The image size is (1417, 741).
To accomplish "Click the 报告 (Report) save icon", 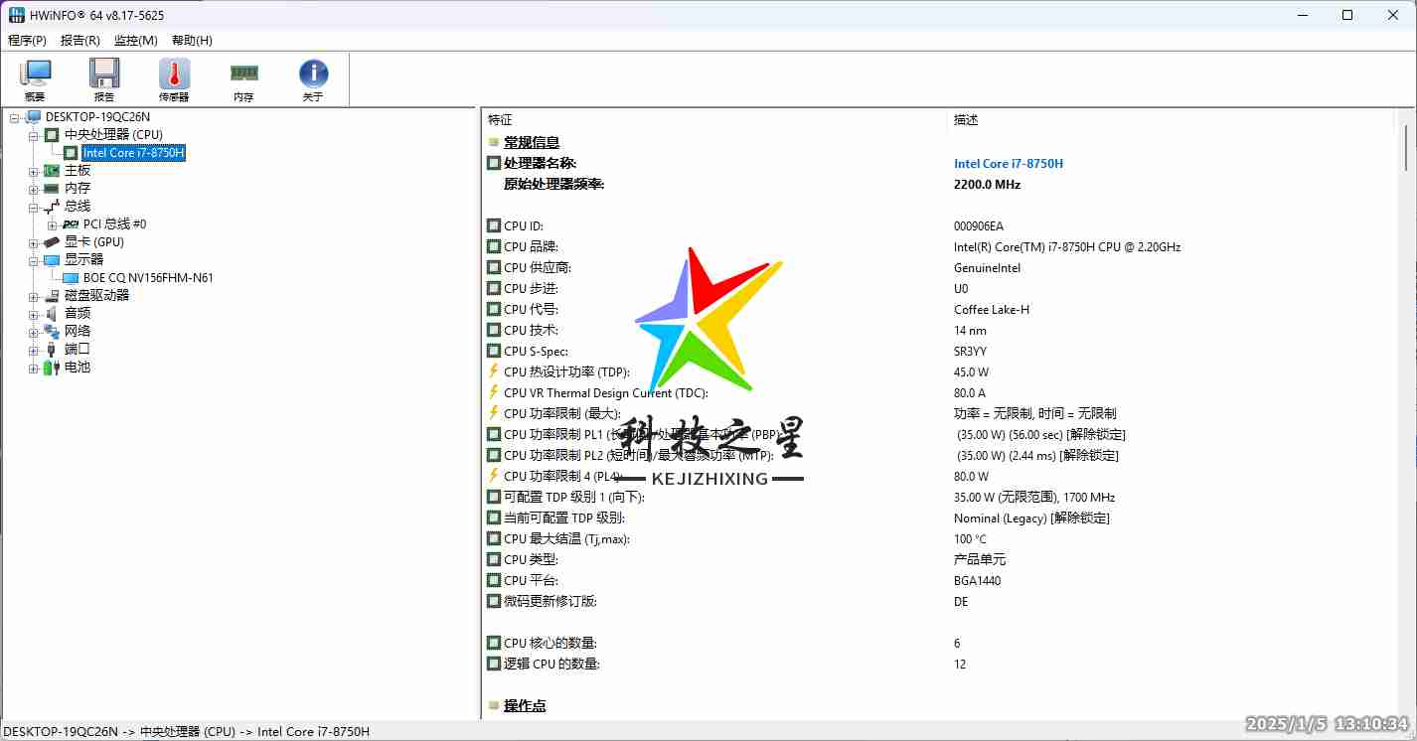I will point(104,78).
